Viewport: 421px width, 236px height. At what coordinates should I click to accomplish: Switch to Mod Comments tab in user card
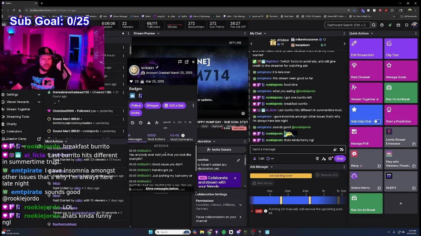pos(182,137)
